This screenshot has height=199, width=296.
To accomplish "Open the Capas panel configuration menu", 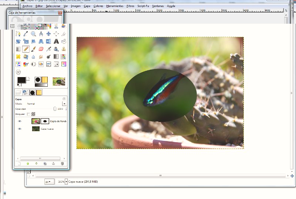I will [64, 99].
